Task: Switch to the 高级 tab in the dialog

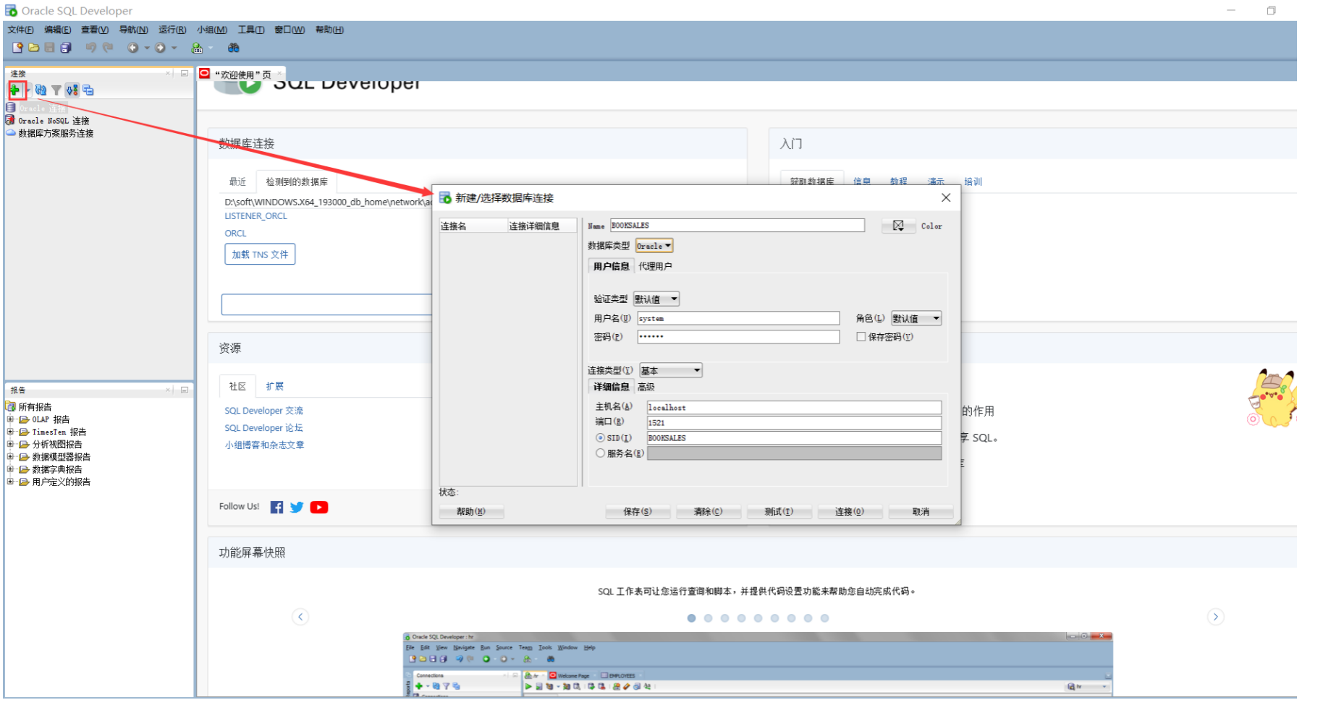Action: [646, 387]
